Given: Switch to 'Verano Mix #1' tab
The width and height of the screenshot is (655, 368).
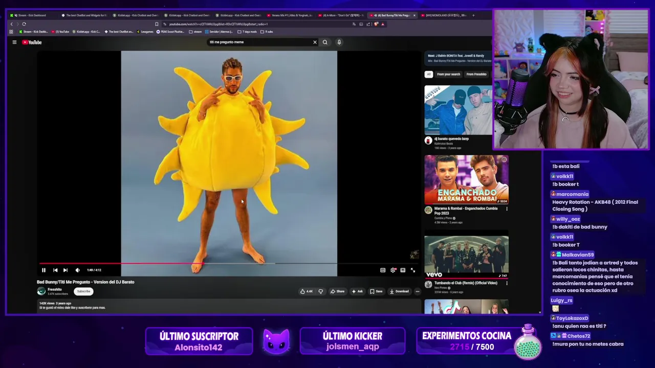Looking at the screenshot, I should point(290,15).
